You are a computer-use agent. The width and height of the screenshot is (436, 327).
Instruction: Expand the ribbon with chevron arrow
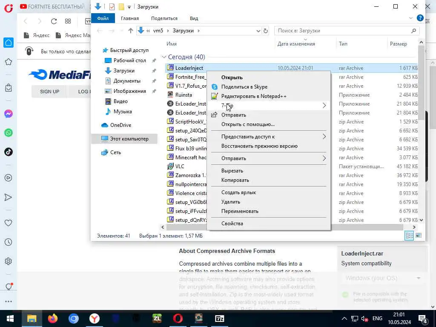coord(411,18)
